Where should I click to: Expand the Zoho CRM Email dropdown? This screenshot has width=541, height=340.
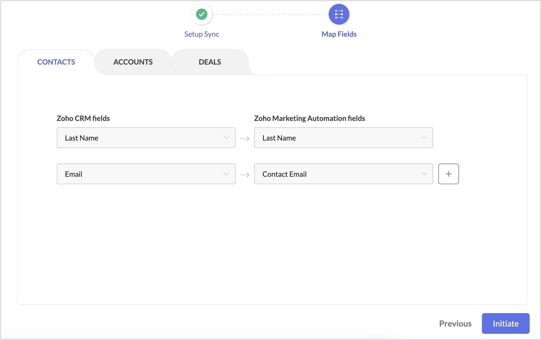click(x=146, y=174)
